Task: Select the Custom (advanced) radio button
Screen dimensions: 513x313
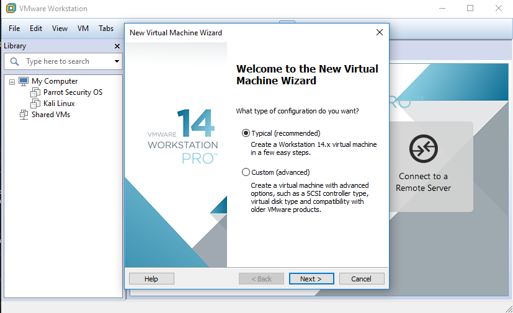Action: (x=246, y=172)
